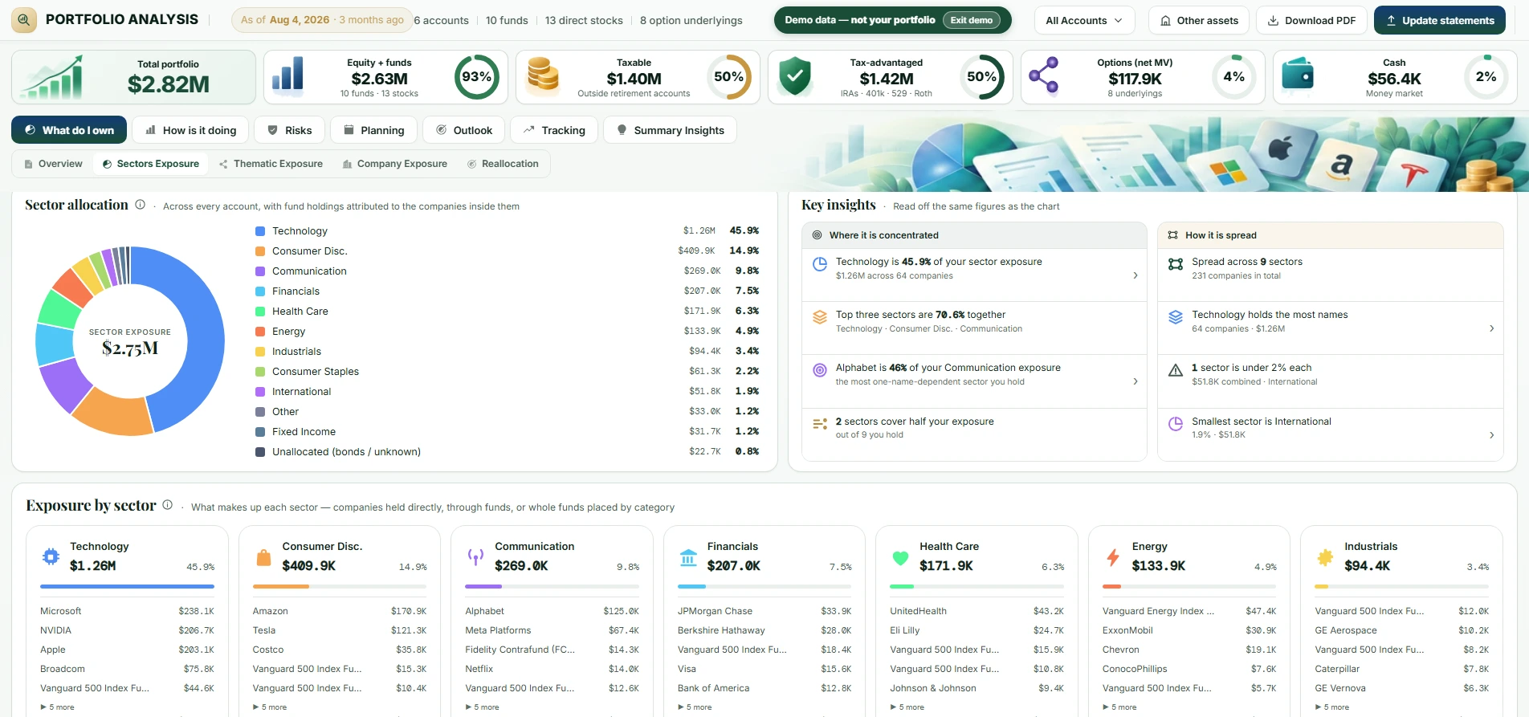Image resolution: width=1529 pixels, height=717 pixels.
Task: Click the info icon beside Sector allocation
Action: [141, 205]
